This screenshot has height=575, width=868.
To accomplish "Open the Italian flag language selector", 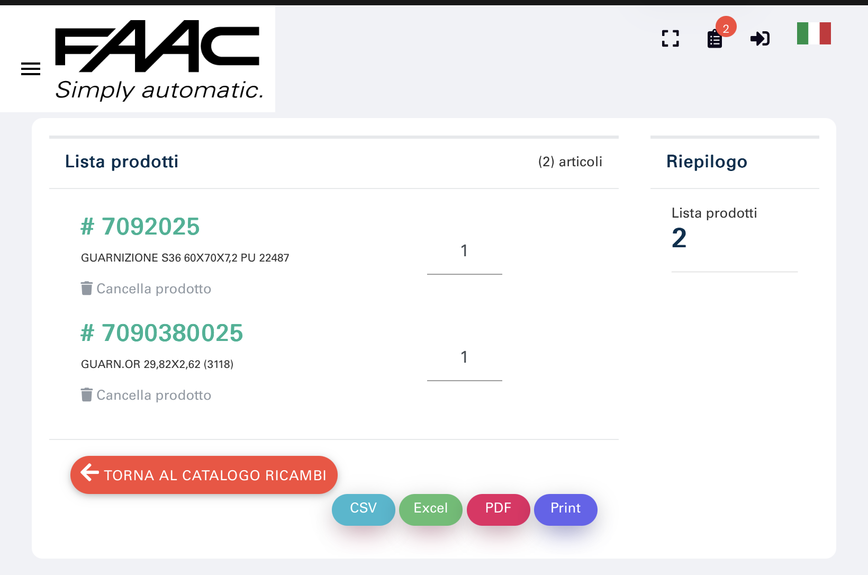I will tap(813, 33).
